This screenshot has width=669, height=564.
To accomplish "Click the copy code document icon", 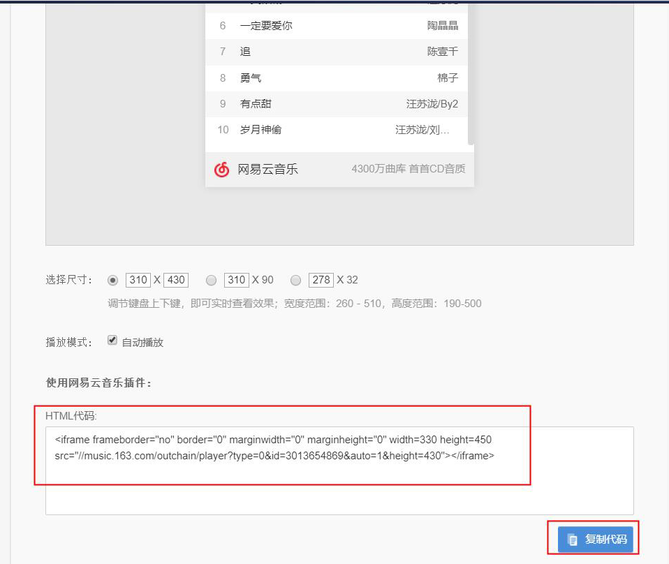I will [573, 540].
